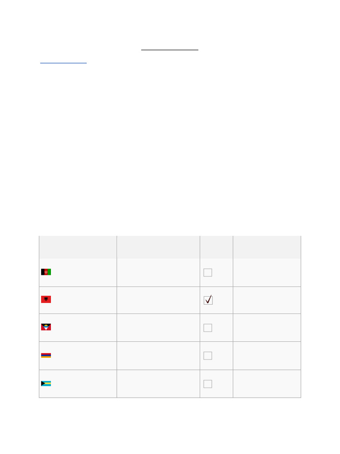The width and height of the screenshot is (340, 454).
Task: Click the last-column cell in the Albania row
Action: coord(267,300)
